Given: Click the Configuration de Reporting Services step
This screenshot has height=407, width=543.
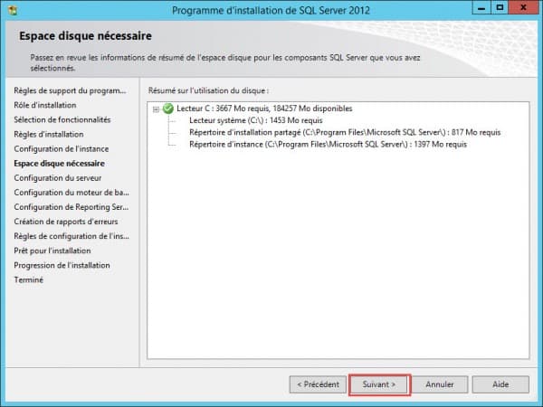Looking at the screenshot, I should coord(71,207).
